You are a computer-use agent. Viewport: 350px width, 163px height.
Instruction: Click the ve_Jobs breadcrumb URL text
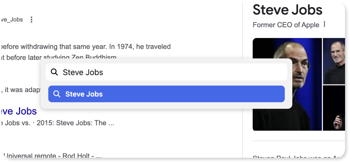(x=12, y=20)
